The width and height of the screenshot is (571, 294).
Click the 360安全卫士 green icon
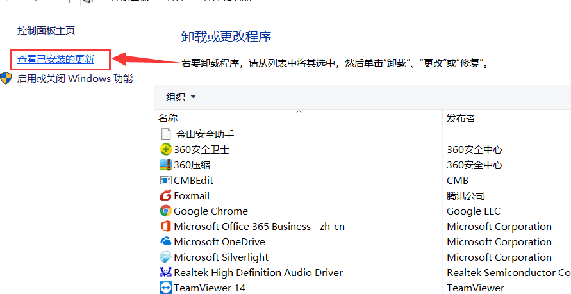click(x=166, y=149)
